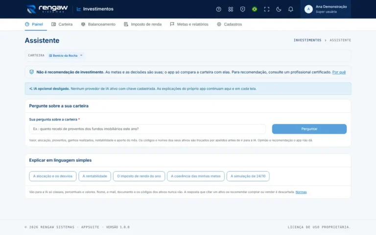The height and width of the screenshot is (235, 376).
Task: Open the Metas e relatórios tab
Action: click(x=189, y=24)
